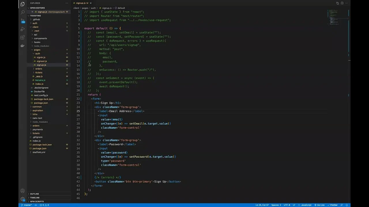Open the Accounts menu icon
This screenshot has width=369, height=207.
(22, 191)
